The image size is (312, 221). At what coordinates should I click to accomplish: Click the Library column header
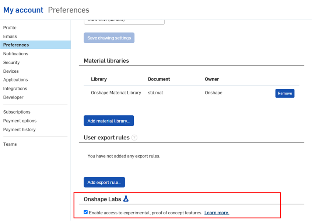(99, 79)
